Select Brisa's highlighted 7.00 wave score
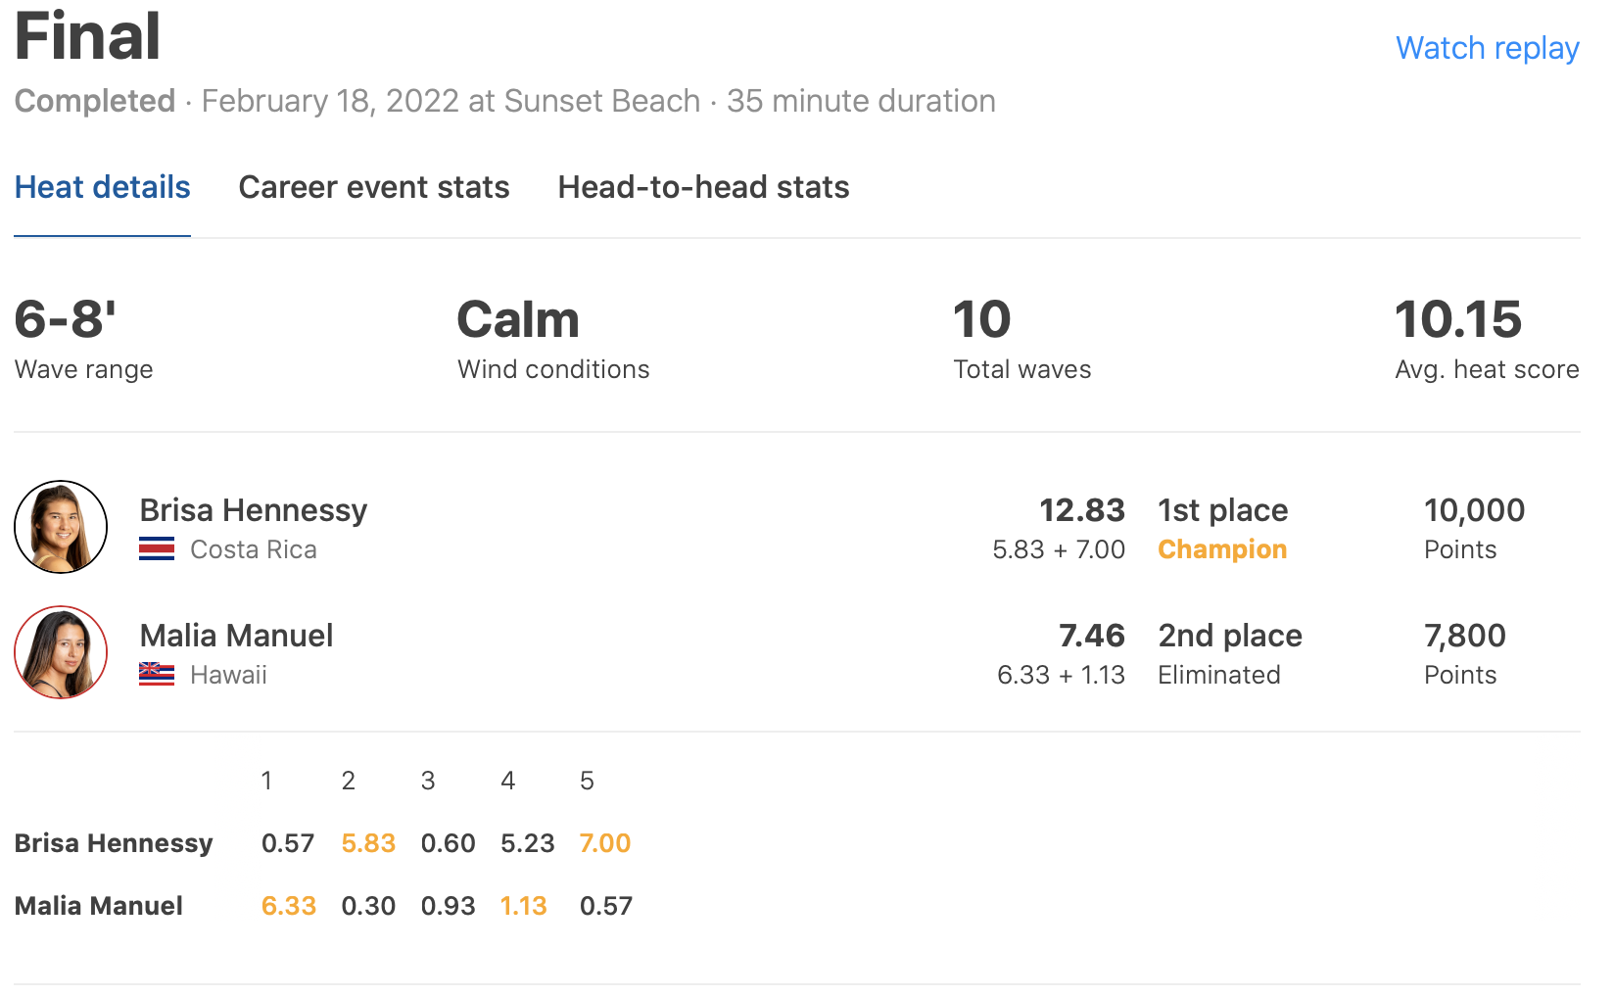 pyautogui.click(x=604, y=843)
